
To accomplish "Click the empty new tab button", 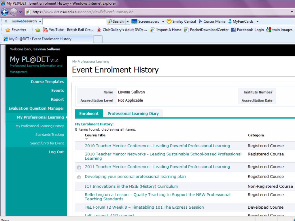I will (98, 39).
